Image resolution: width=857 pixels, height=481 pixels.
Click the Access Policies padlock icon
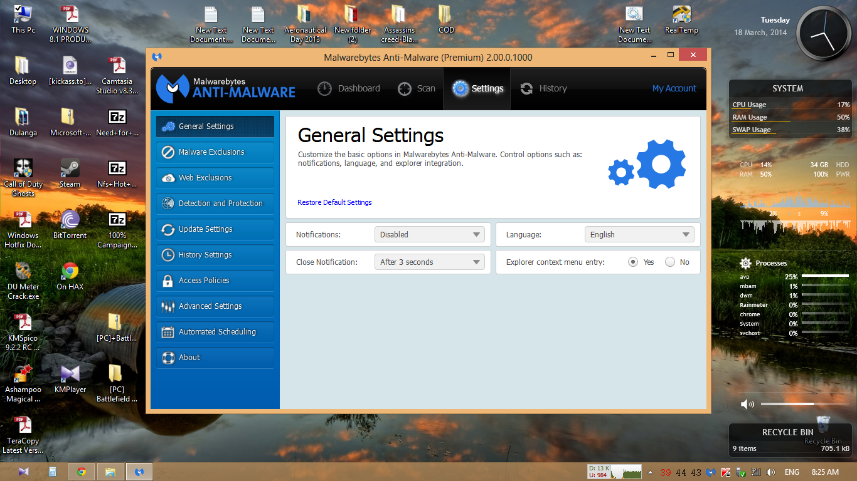point(168,281)
